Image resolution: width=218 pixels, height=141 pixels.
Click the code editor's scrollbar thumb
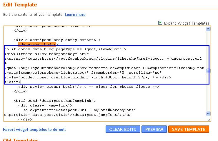pyautogui.click(x=208, y=71)
